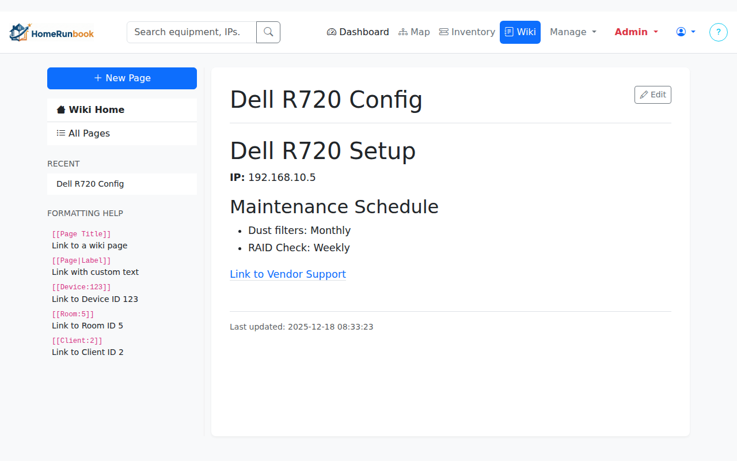737x461 pixels.
Task: Expand the Admin dropdown menu
Action: 636,32
